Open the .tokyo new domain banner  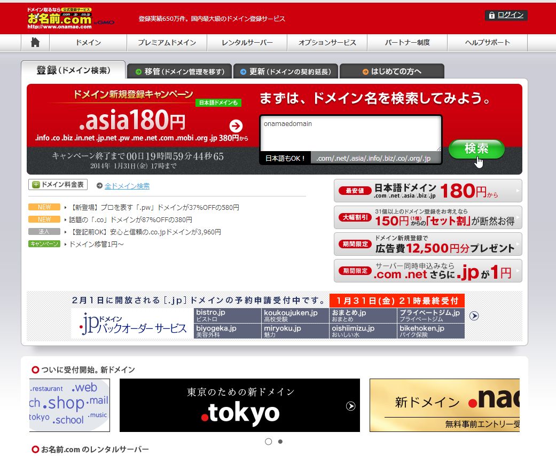click(x=240, y=405)
